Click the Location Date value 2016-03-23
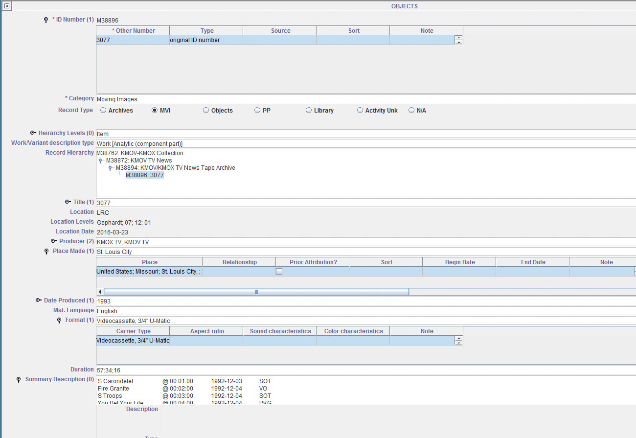The height and width of the screenshot is (438, 636). [x=113, y=232]
